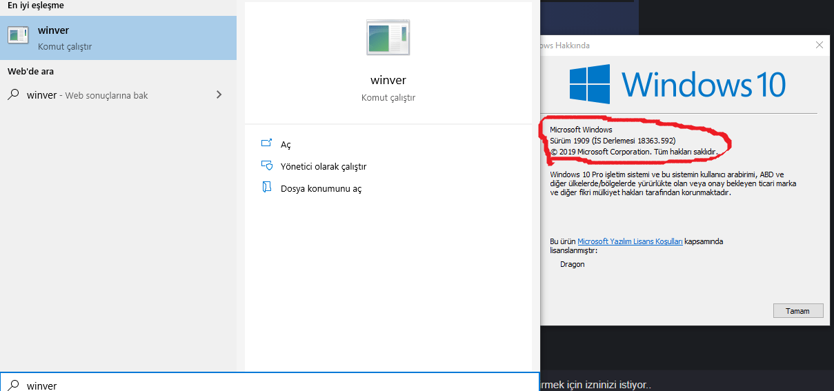Click the 2019 Microsoft Corporation copyright line
Viewport: 834px width, 391px height.
click(x=634, y=151)
